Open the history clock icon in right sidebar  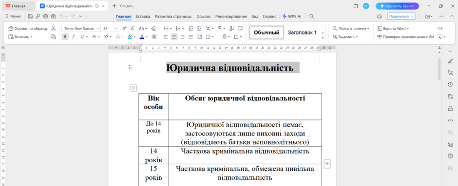point(450,85)
